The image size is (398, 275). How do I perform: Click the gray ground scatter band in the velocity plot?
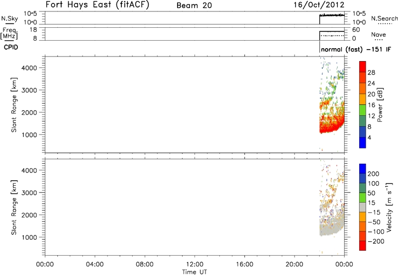(x=329, y=229)
